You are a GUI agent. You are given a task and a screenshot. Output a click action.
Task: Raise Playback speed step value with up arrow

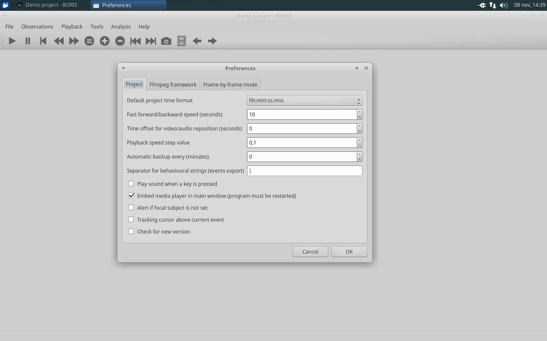pos(360,140)
